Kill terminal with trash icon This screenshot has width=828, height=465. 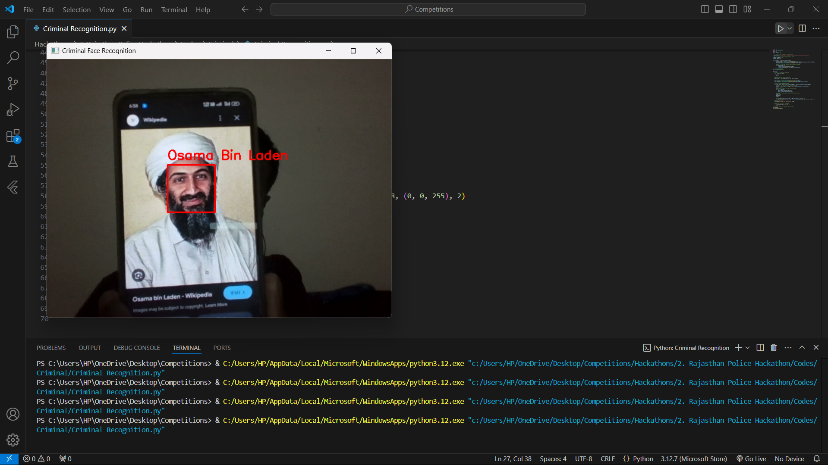tap(774, 348)
